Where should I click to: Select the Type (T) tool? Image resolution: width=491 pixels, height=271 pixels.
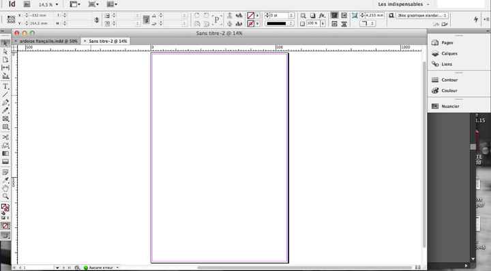pos(5,86)
